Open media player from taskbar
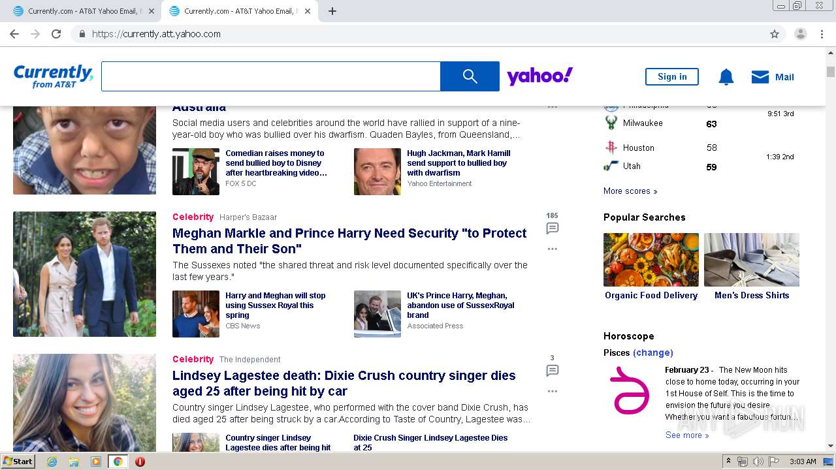 [96, 462]
